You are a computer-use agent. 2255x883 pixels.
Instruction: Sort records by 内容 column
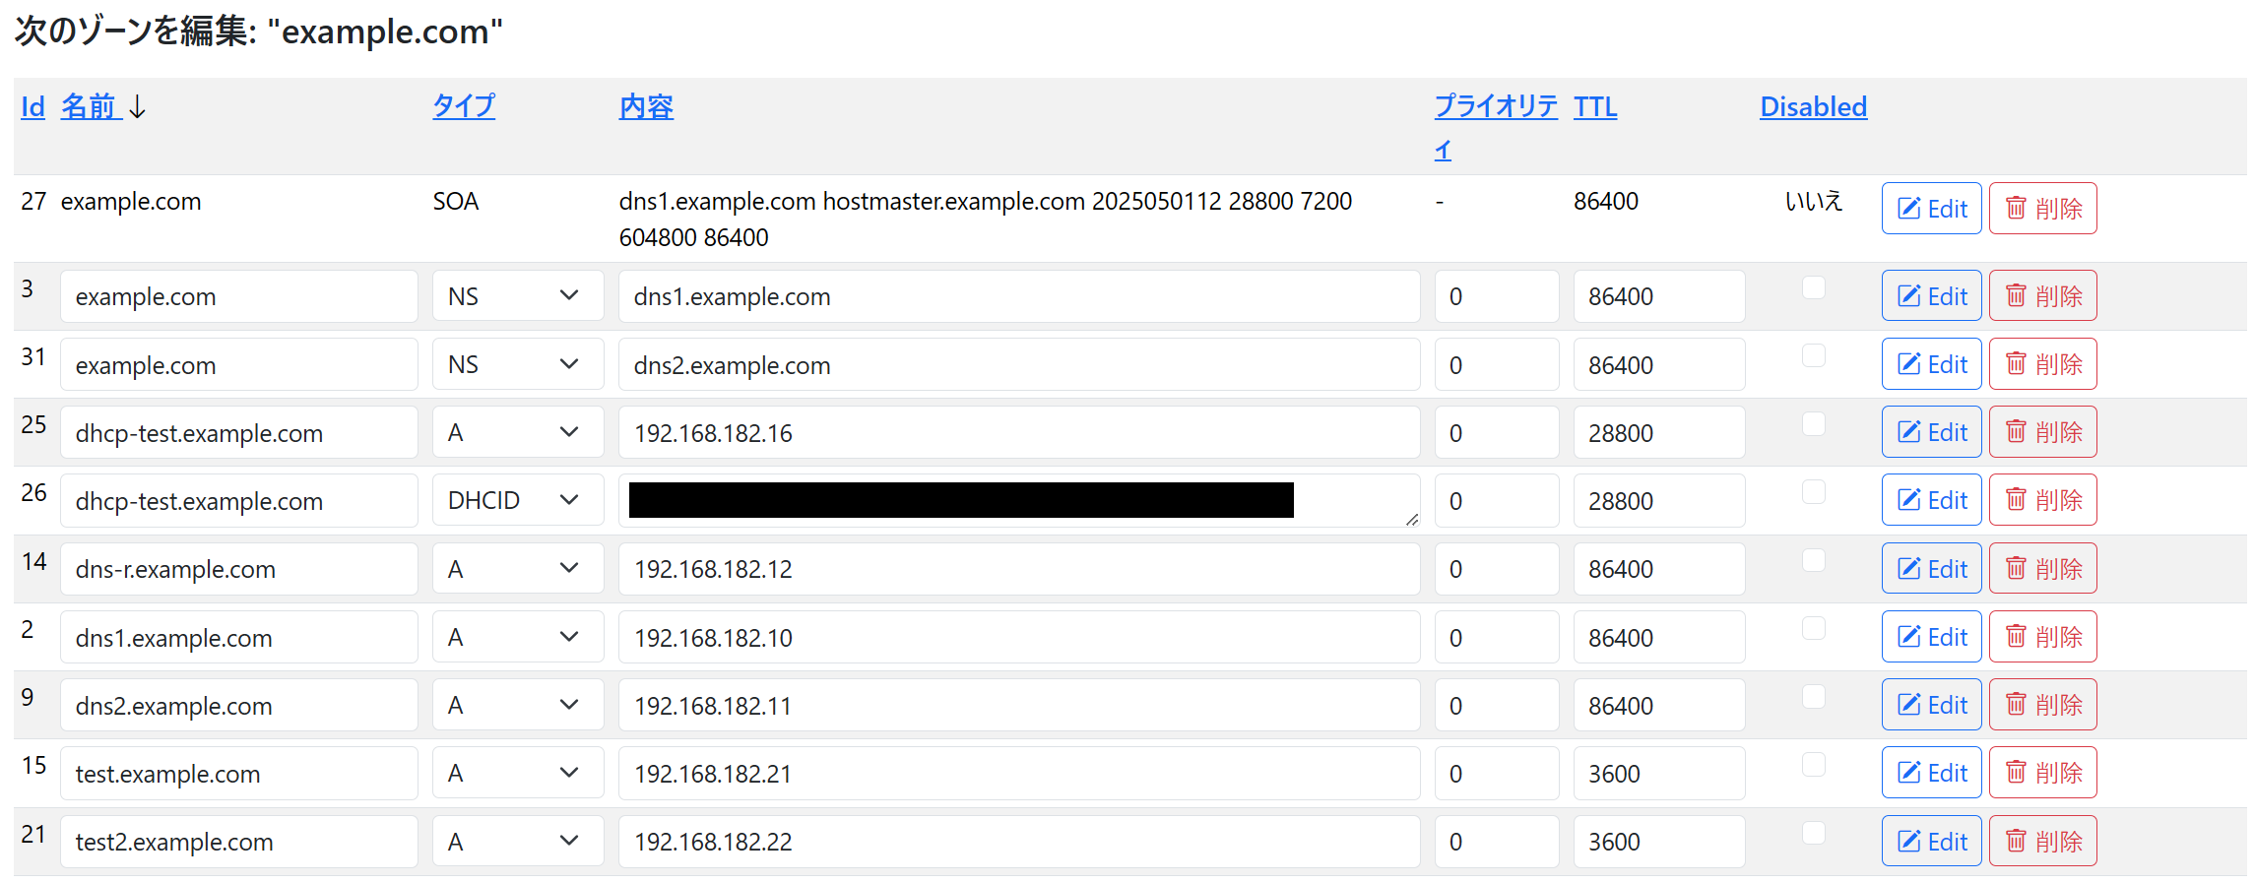coord(646,106)
